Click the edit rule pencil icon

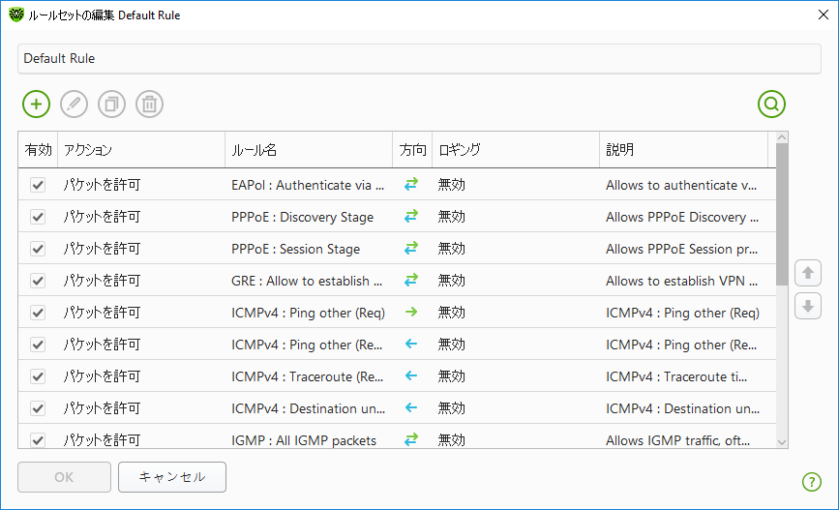[74, 104]
